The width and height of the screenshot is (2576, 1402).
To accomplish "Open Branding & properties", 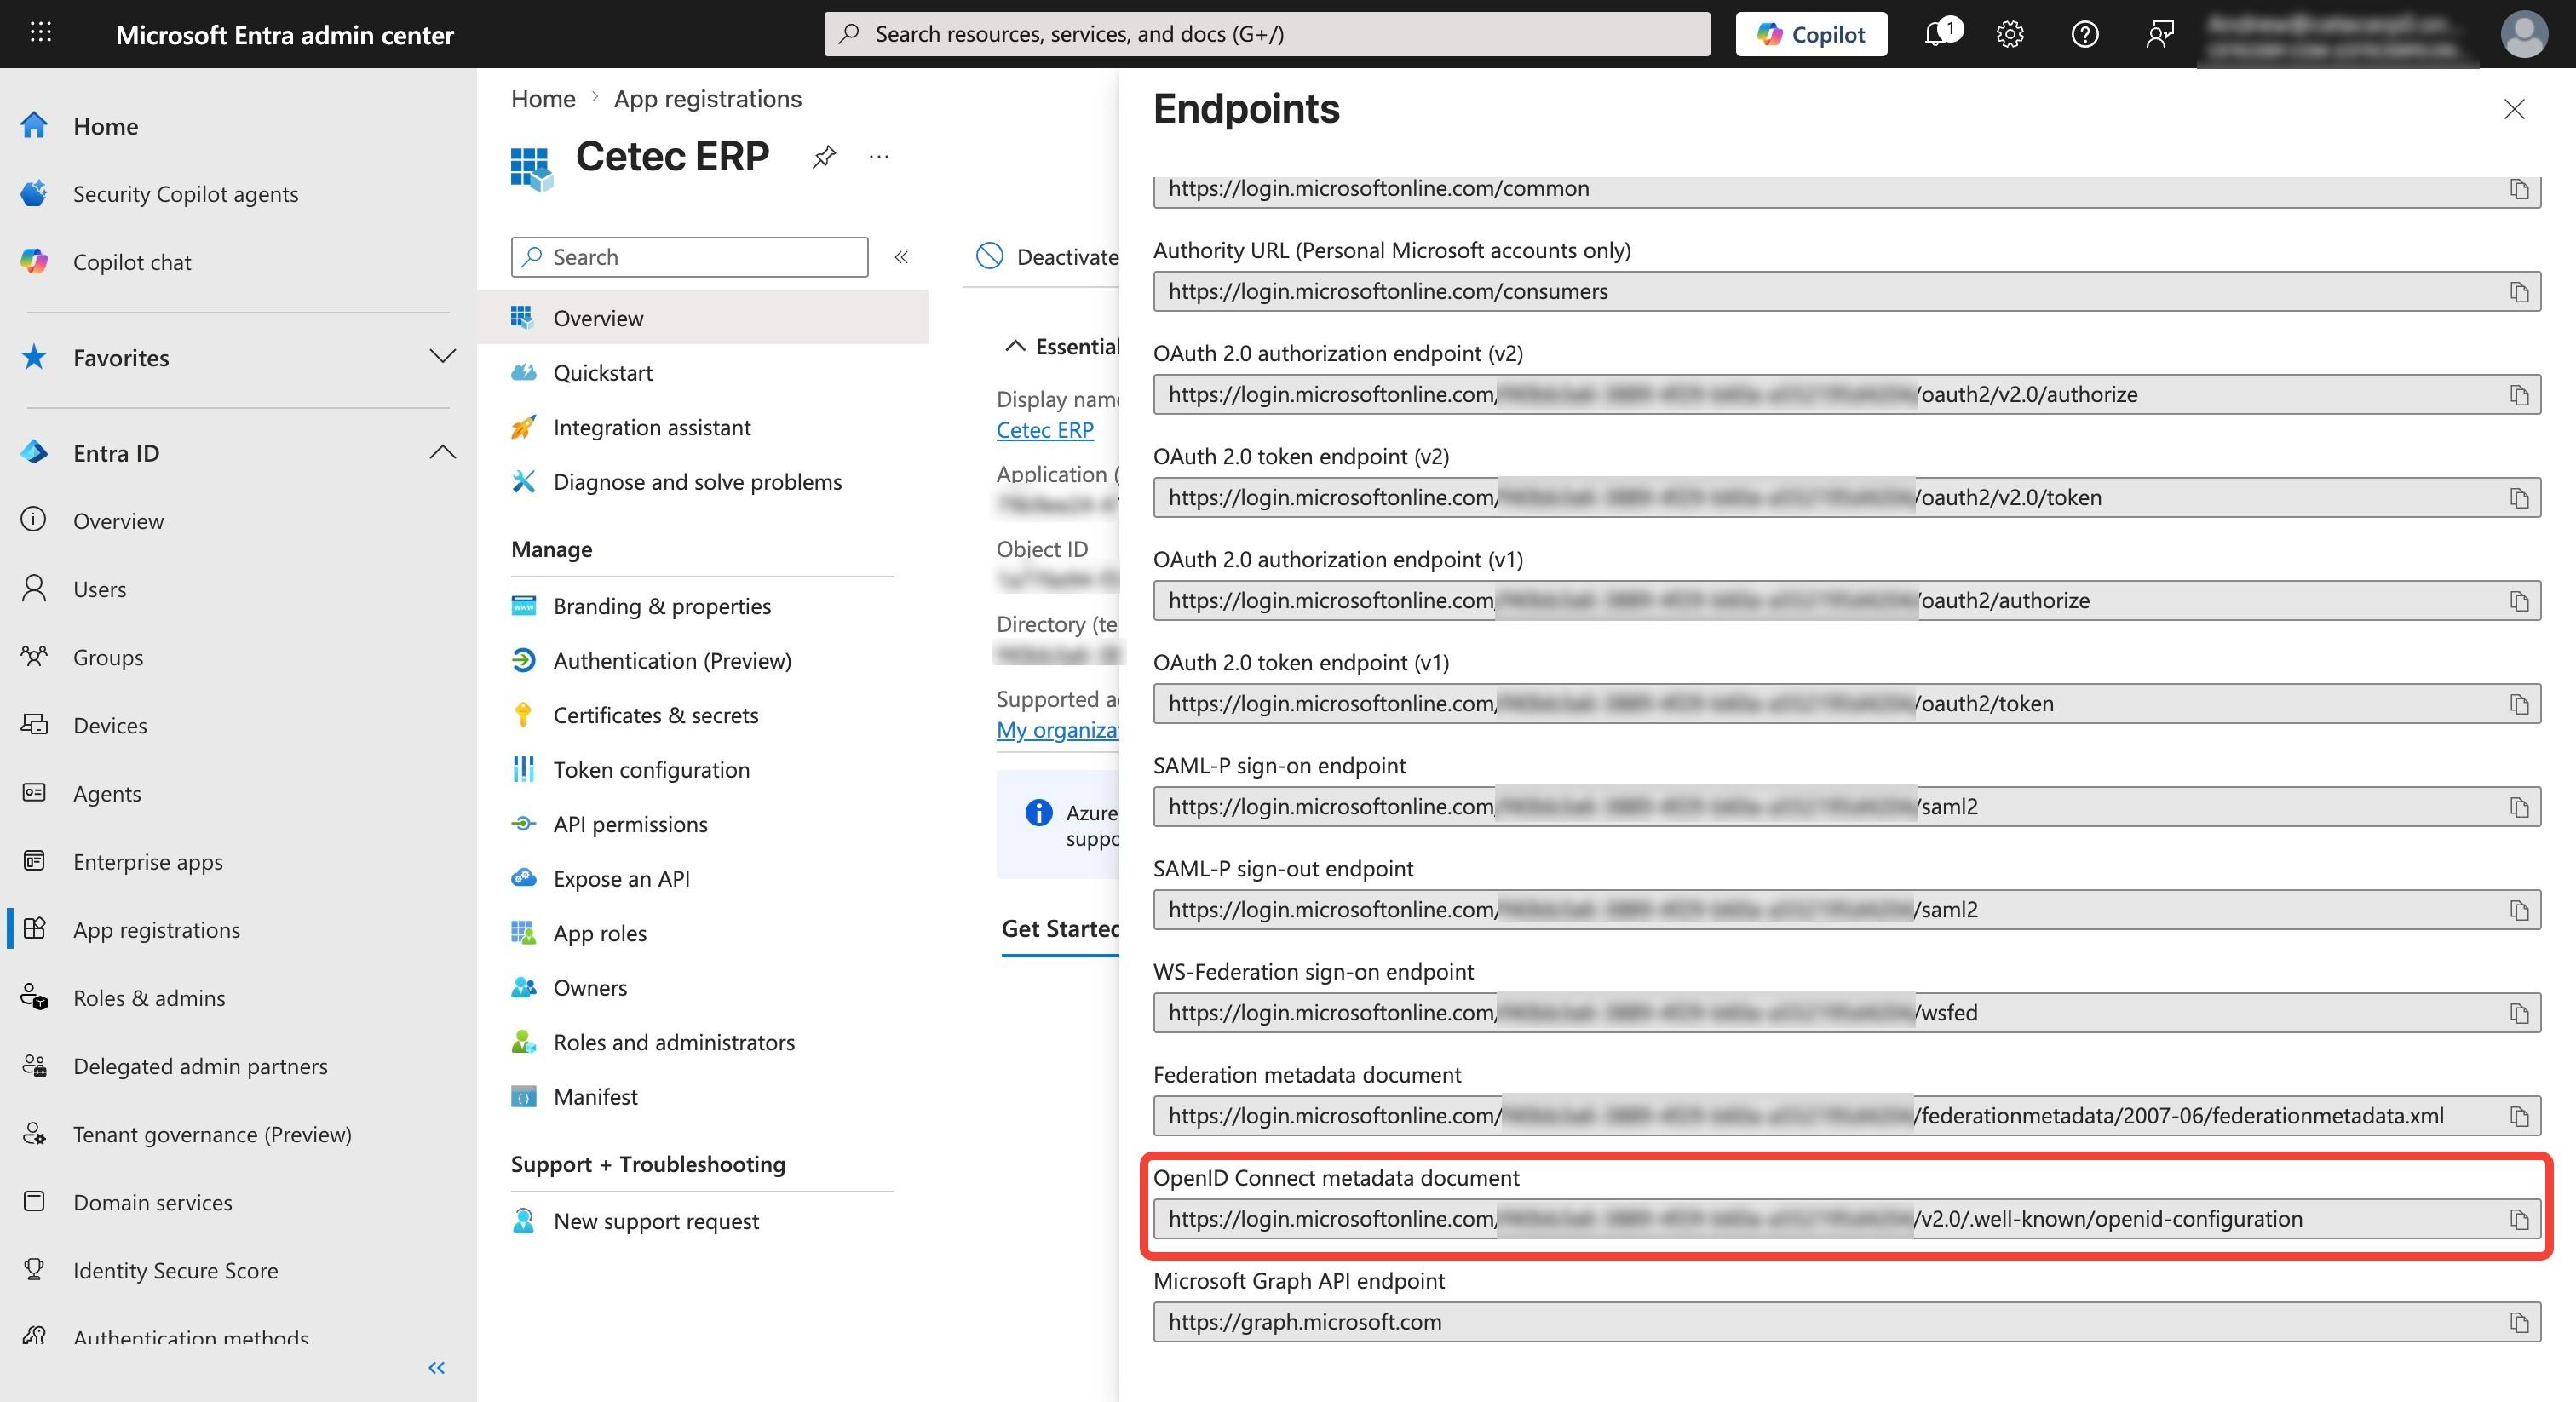I will pos(662,606).
